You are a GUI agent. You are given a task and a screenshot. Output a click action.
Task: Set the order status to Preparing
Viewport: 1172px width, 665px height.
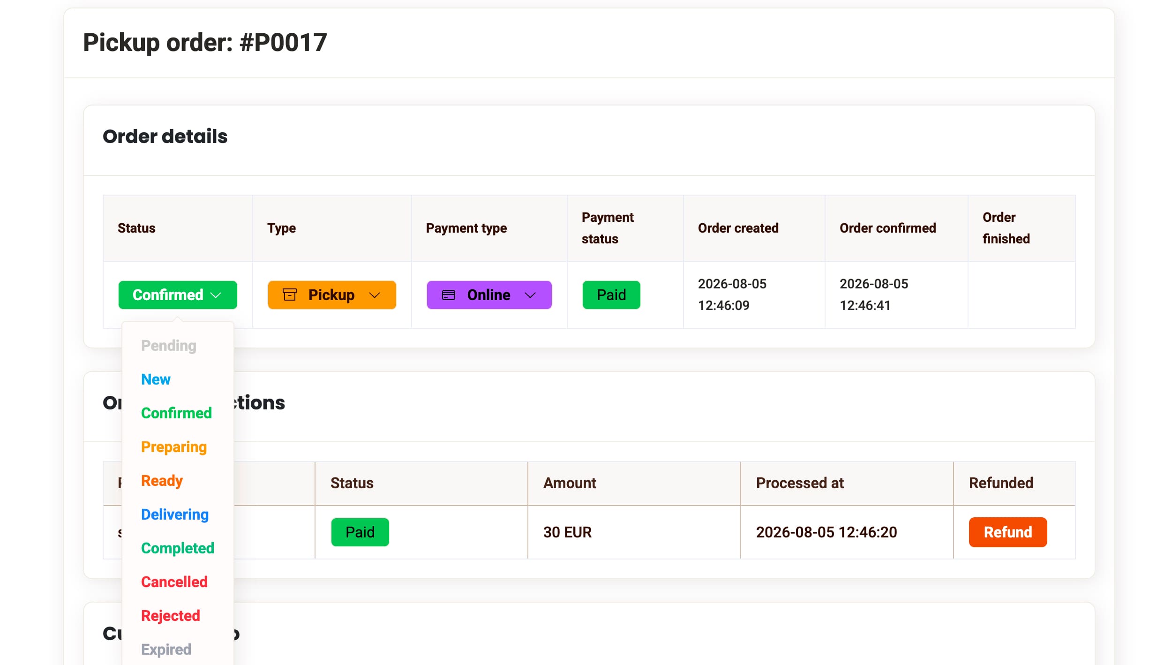point(174,447)
